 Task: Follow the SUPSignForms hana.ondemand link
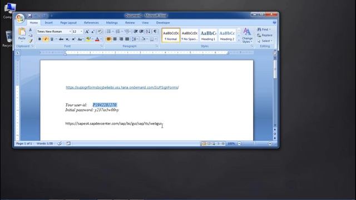[x=122, y=87]
